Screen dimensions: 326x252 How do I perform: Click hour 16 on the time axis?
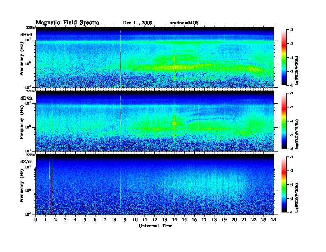[194, 220]
